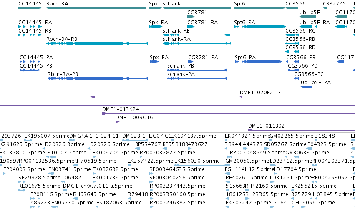Click the schlank-PA CDS label
355x209 pixels.
(181, 74)
